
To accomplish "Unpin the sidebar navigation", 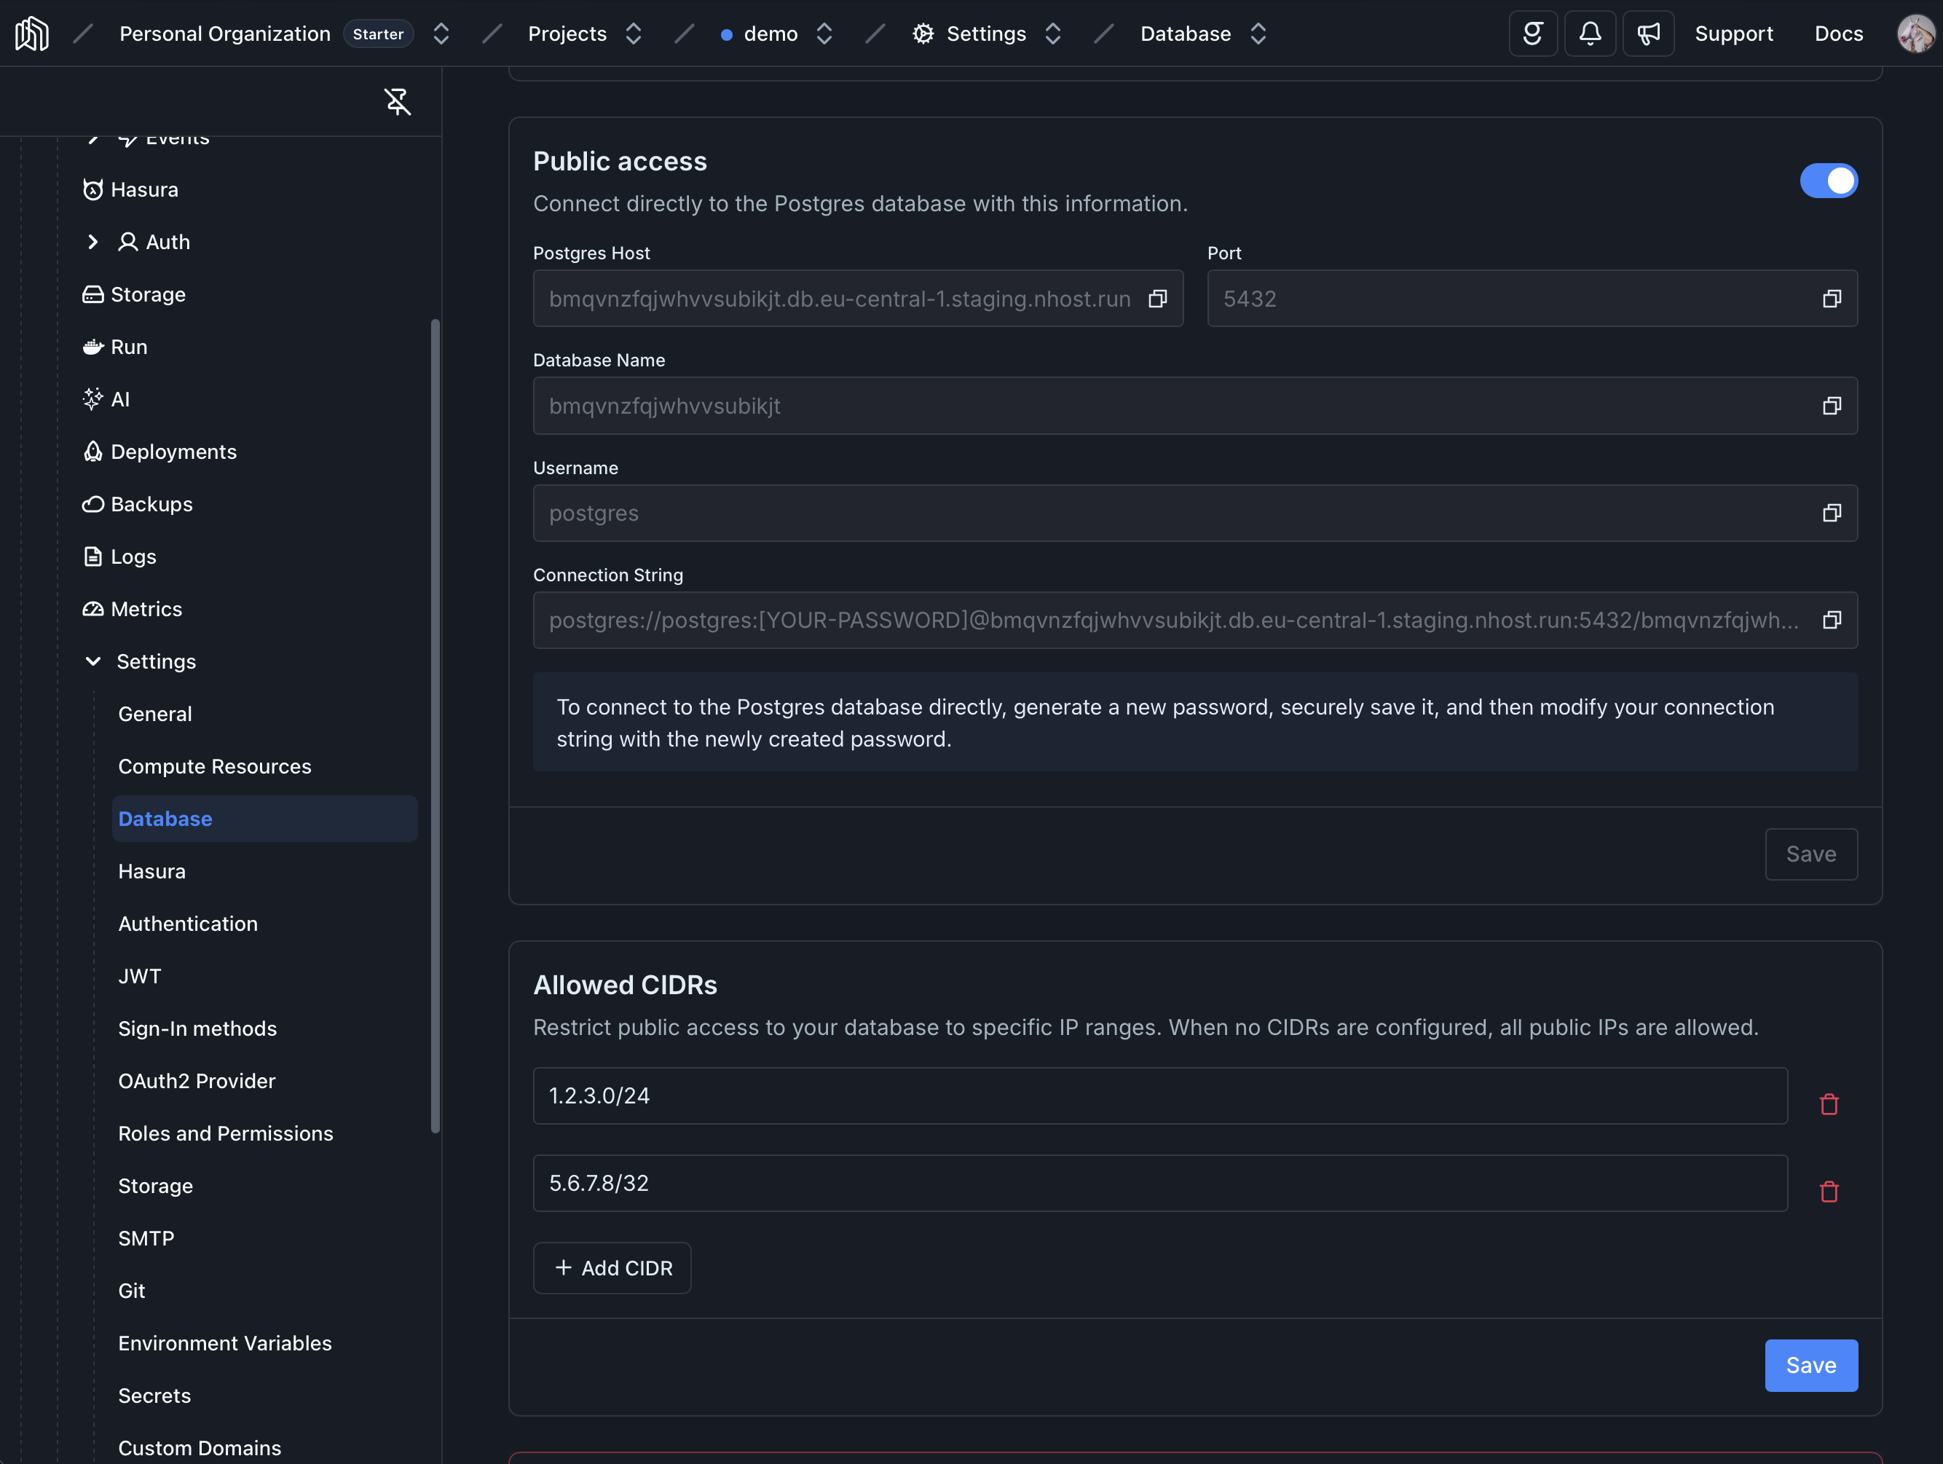I will tap(397, 102).
